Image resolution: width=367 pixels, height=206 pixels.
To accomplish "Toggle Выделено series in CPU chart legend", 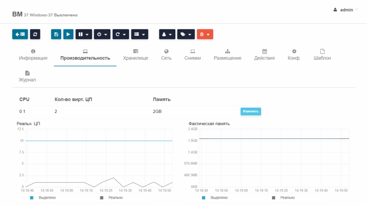I will point(43,197).
